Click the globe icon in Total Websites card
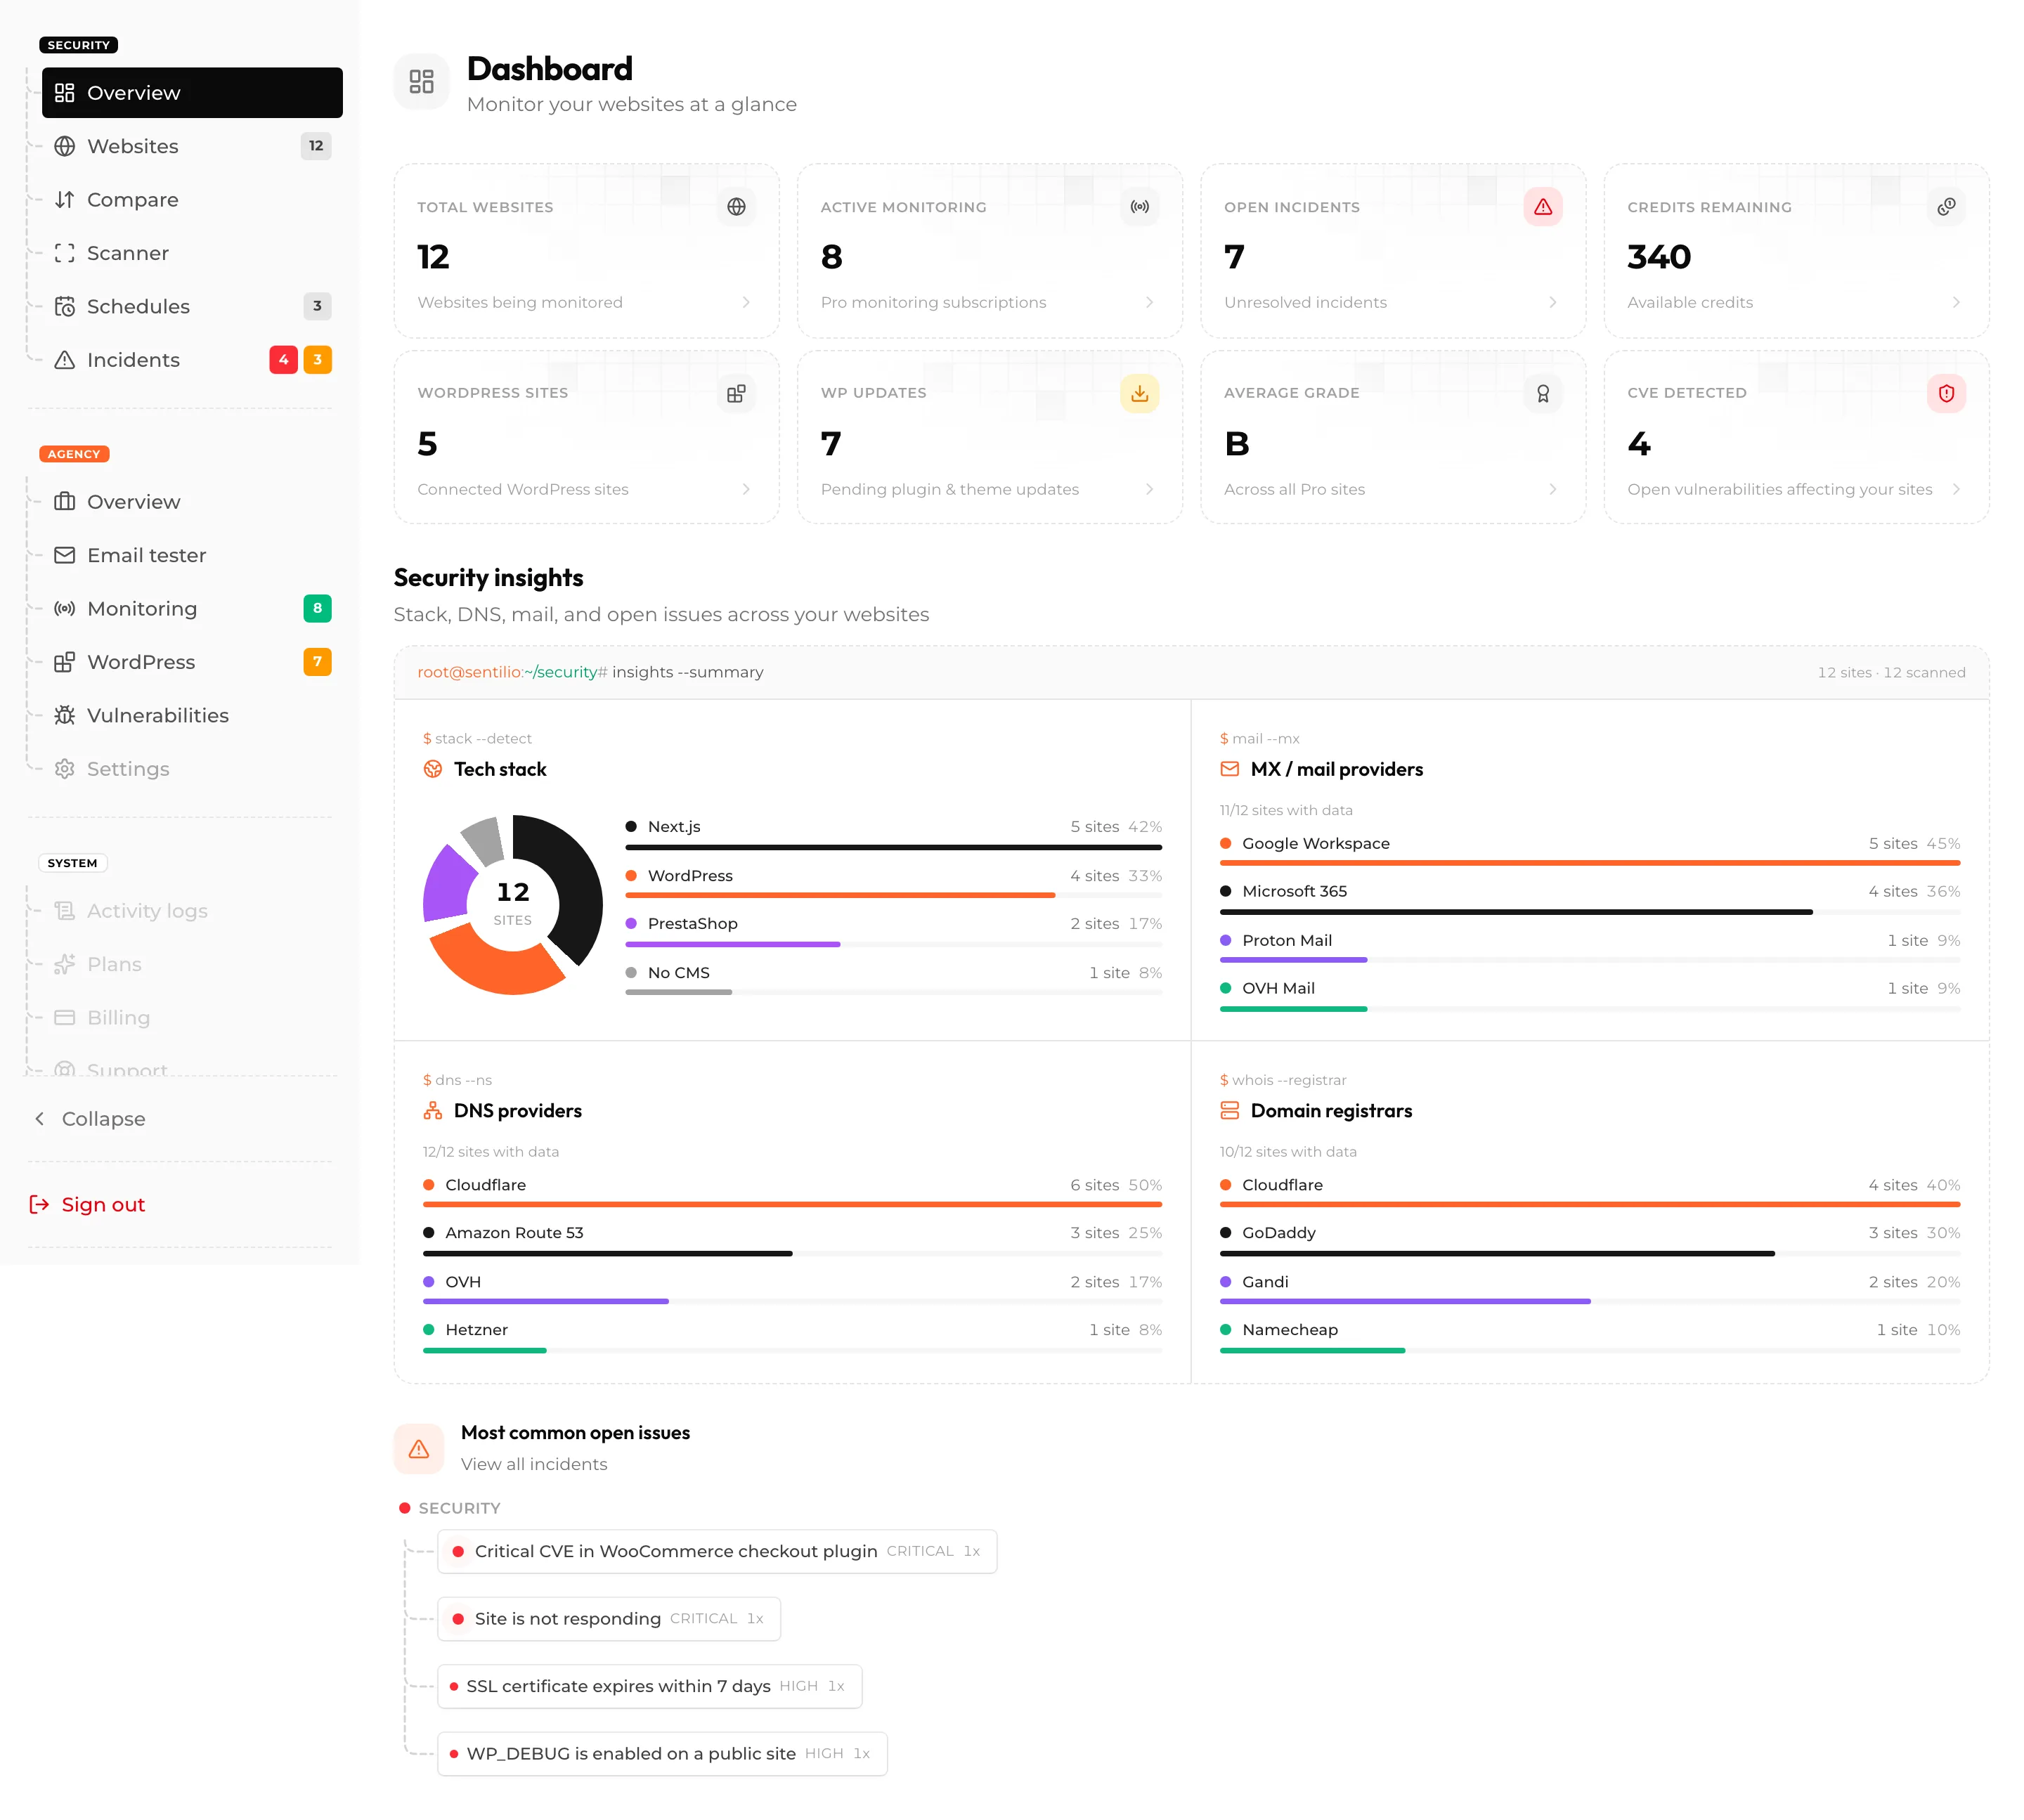The width and height of the screenshot is (2024, 1820). click(736, 207)
